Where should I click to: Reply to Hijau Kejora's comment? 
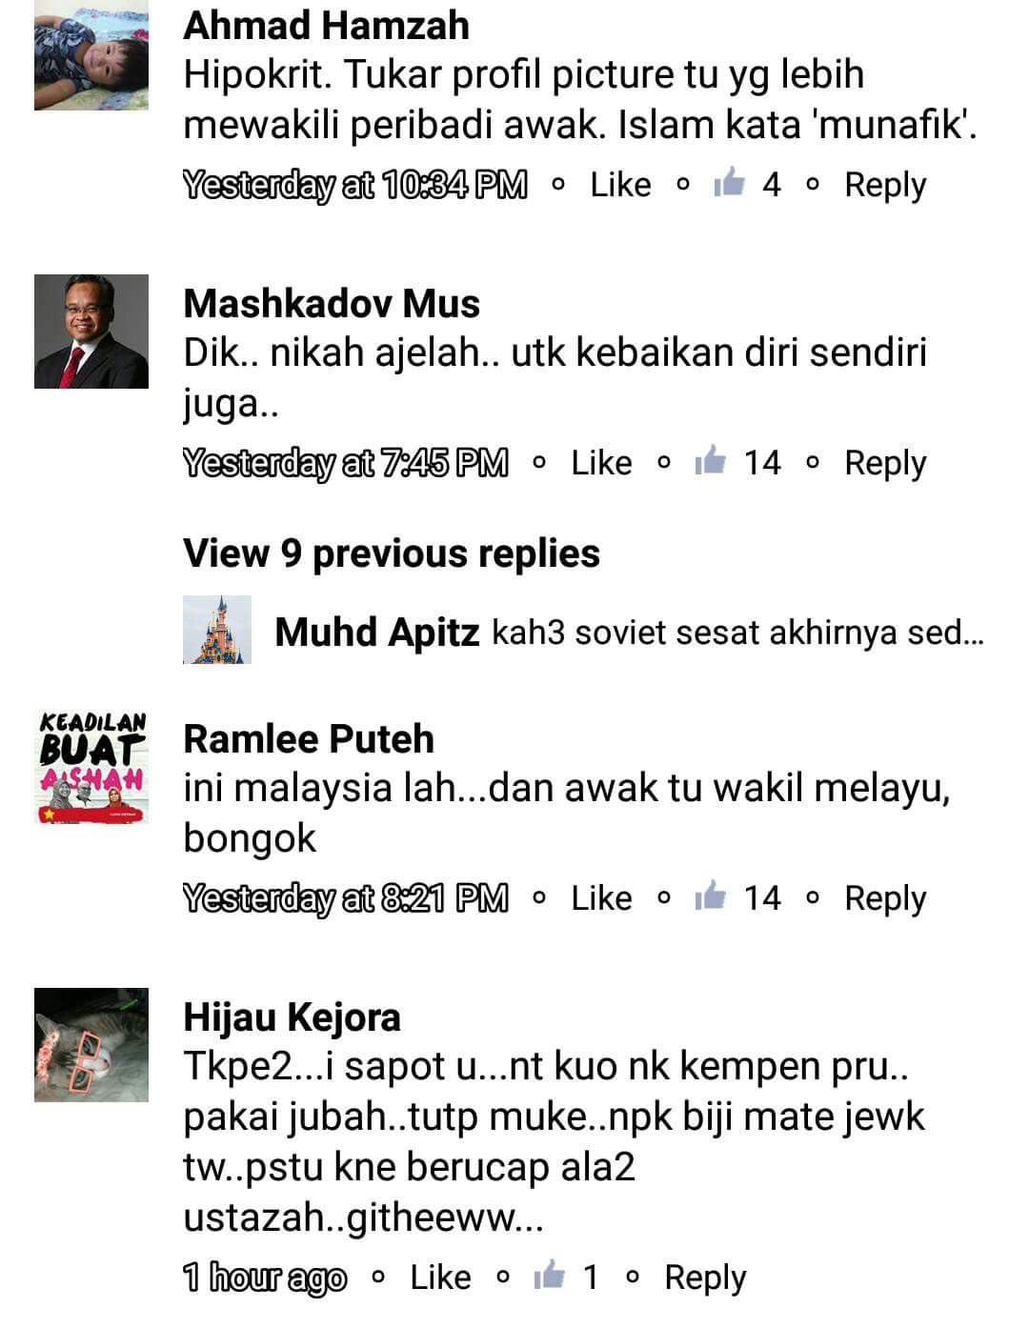[x=705, y=1278]
